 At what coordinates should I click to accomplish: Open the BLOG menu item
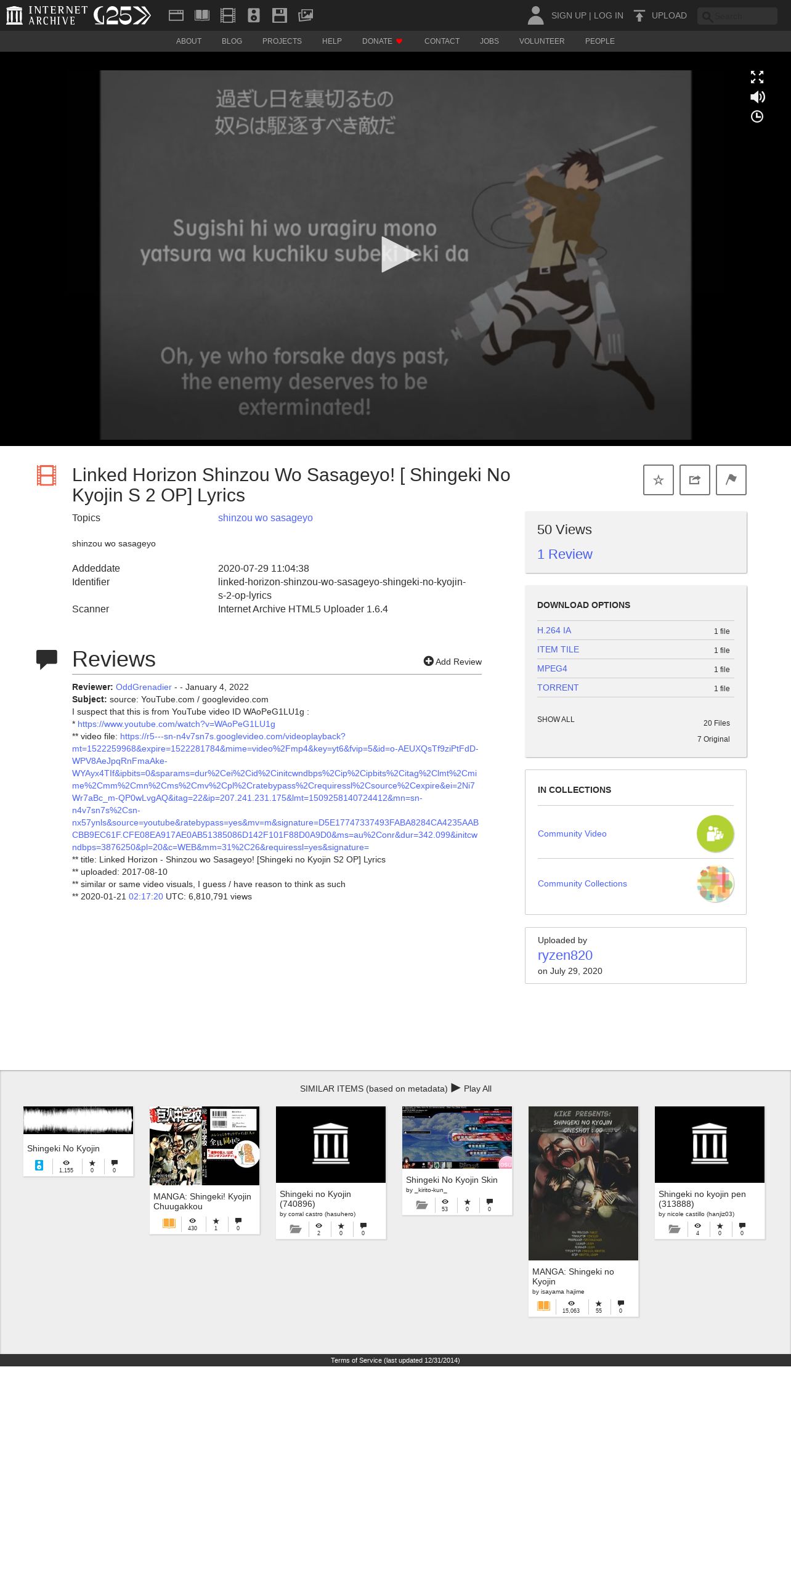pos(232,41)
